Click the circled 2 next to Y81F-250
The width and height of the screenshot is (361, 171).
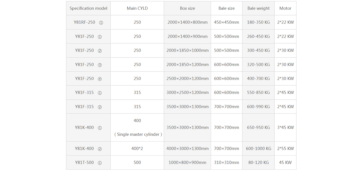coord(100,51)
